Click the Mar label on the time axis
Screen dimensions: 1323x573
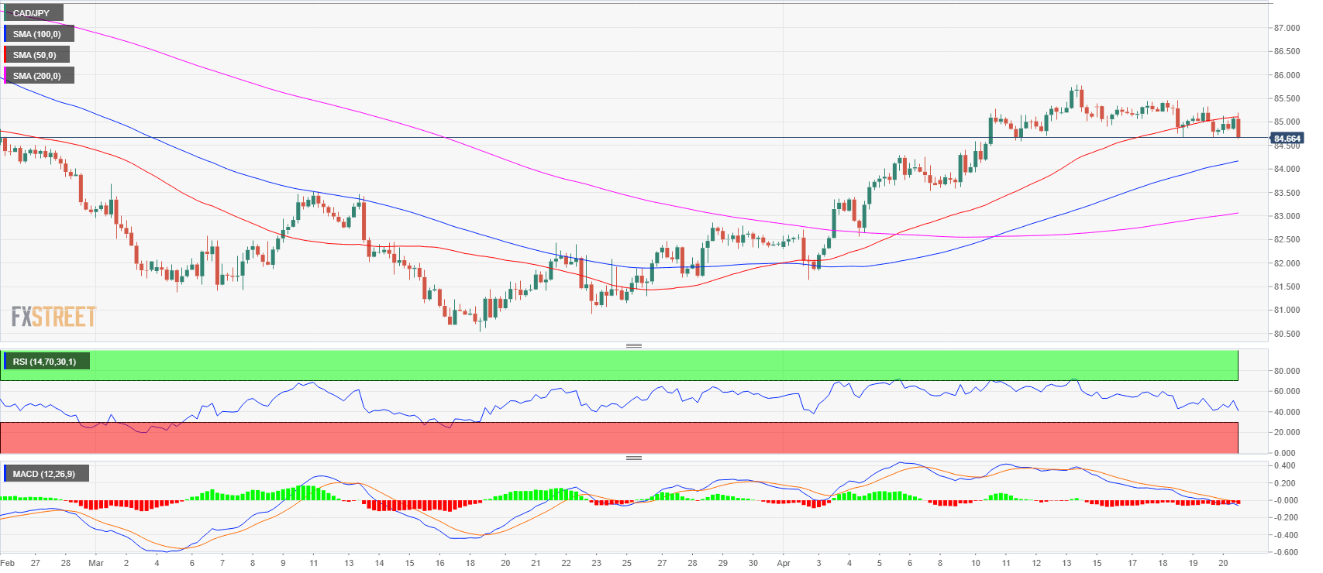coord(96,563)
